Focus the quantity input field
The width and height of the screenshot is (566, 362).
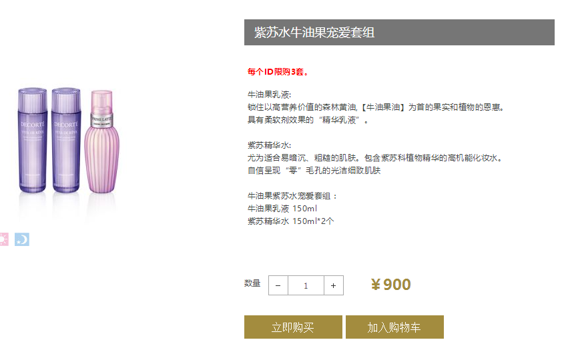306,285
